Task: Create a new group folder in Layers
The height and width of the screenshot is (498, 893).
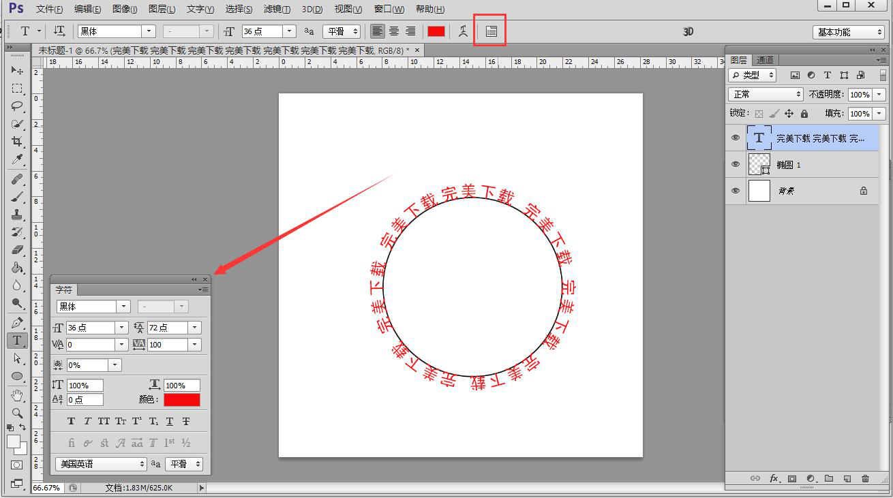Action: click(x=829, y=479)
